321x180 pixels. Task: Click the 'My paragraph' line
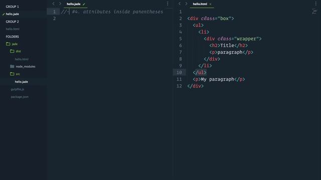[219, 79]
